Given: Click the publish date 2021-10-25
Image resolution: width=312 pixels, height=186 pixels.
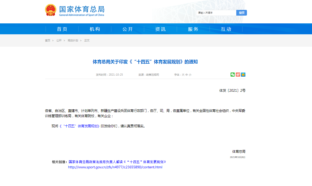Looking at the screenshot, I should pos(116,75).
